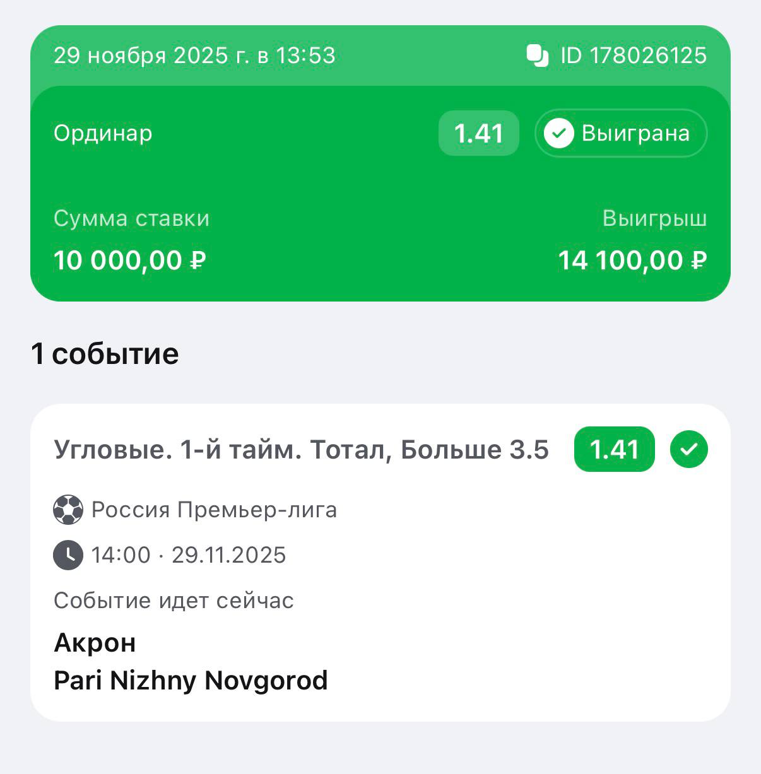Viewport: 761px width, 774px height.
Task: Click the Ординар bet type label
Action: (x=103, y=133)
